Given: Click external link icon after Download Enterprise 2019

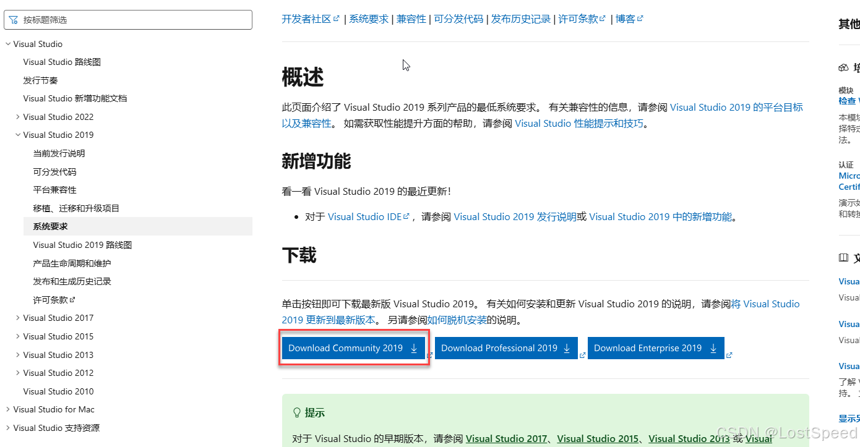Looking at the screenshot, I should click(729, 355).
